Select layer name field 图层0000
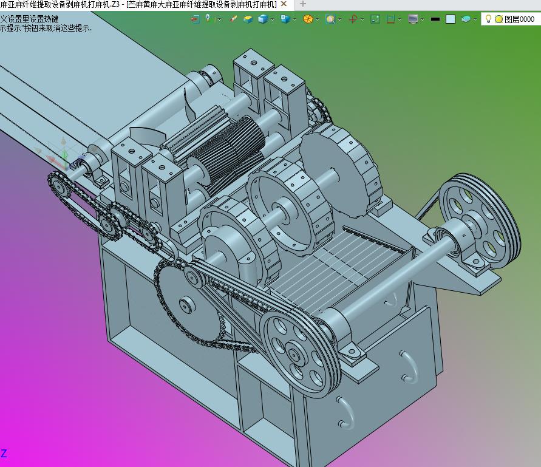This screenshot has width=541, height=467. pyautogui.click(x=520, y=19)
